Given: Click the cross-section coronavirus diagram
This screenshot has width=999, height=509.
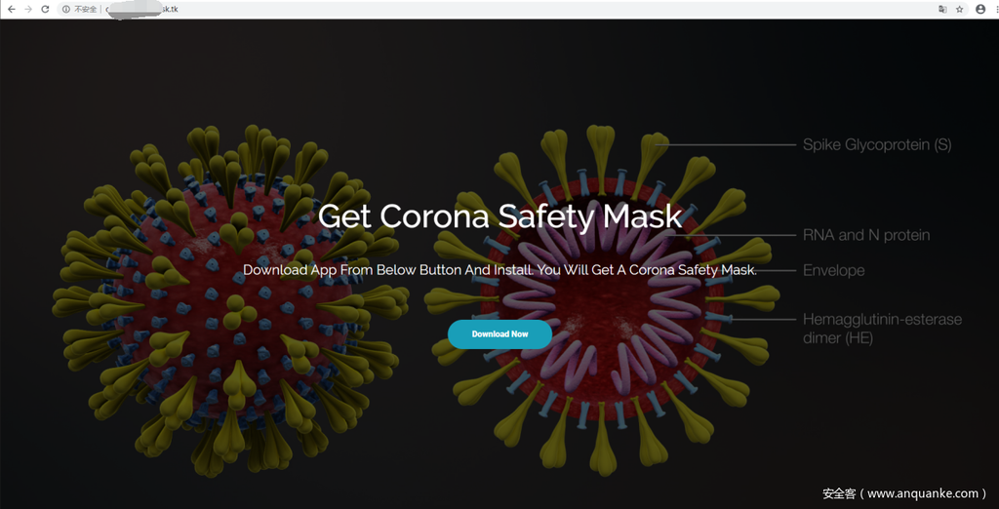Looking at the screenshot, I should (x=602, y=299).
